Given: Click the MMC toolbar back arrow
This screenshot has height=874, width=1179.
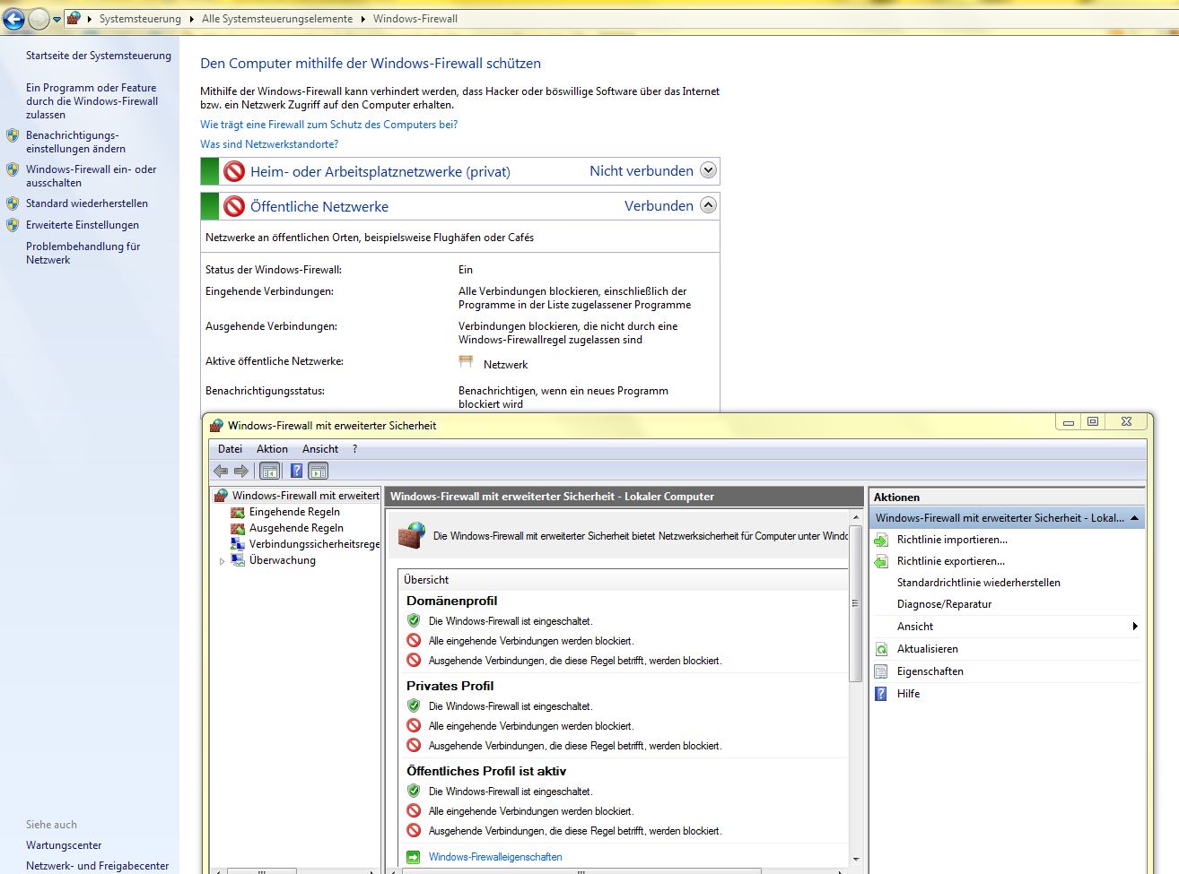Looking at the screenshot, I should tap(221, 471).
